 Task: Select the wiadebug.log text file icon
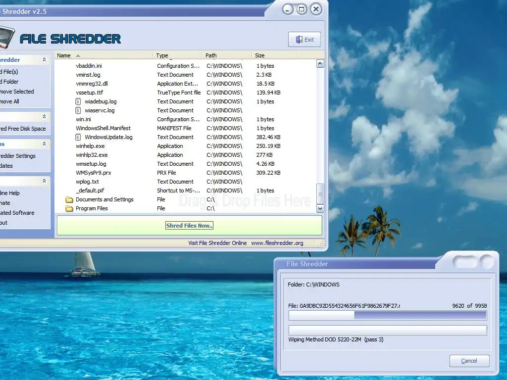(78, 101)
